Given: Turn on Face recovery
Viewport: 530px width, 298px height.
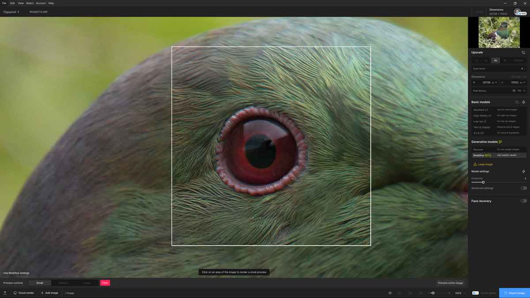Looking at the screenshot, I should tap(523, 201).
